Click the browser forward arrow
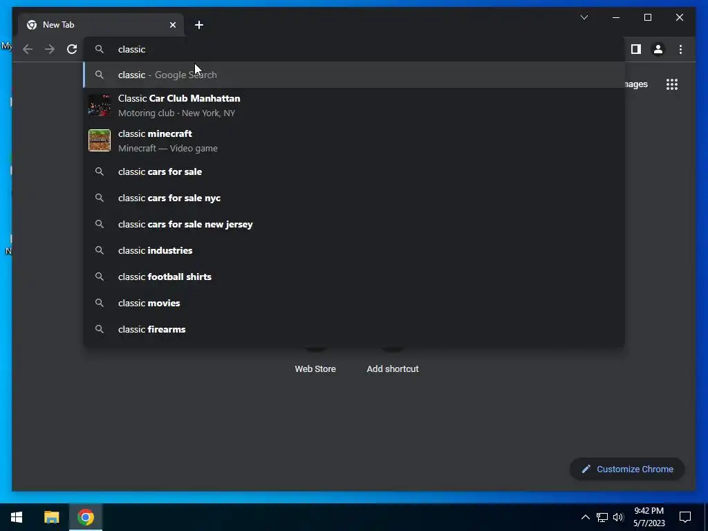Viewport: 708px width, 531px height. coord(50,49)
